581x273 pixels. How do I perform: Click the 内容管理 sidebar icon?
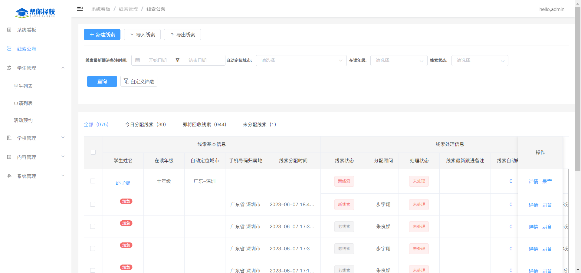9,157
